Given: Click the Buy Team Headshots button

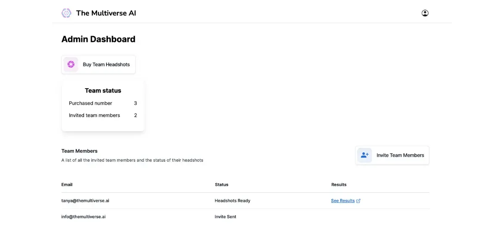Looking at the screenshot, I should point(98,64).
